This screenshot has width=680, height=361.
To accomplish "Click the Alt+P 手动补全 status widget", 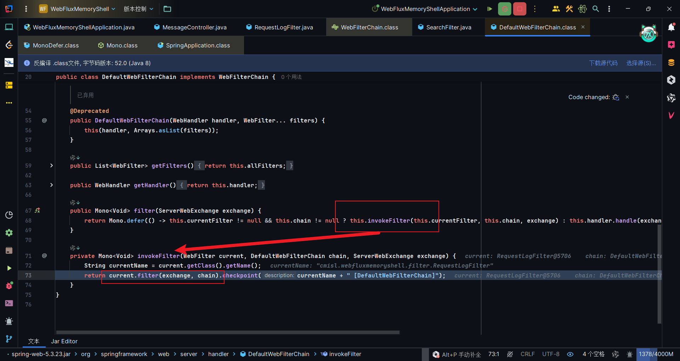I will (457, 354).
